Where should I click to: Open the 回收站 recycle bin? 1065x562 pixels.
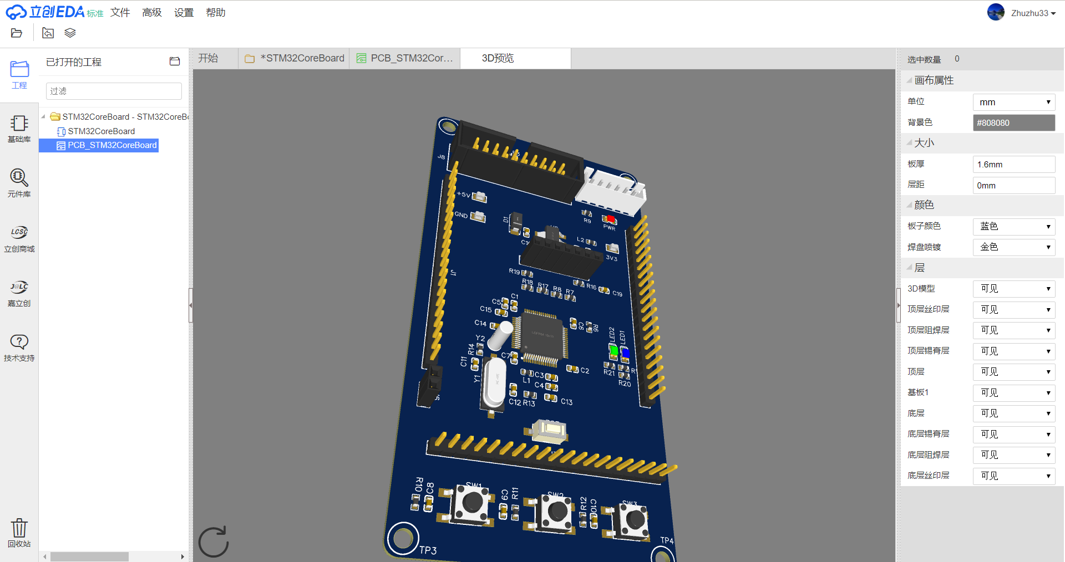coord(19,531)
